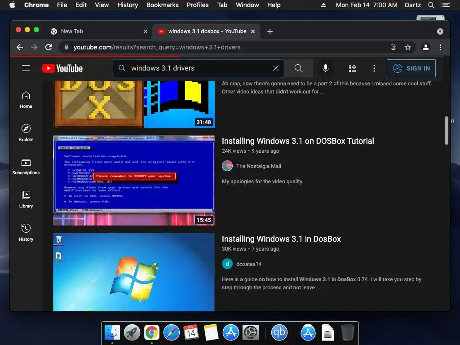Open the Bookmarks menu
The width and height of the screenshot is (460, 345).
(x=163, y=5)
